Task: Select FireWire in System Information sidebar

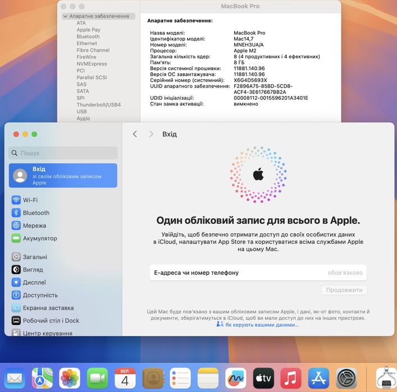Action: [86, 57]
